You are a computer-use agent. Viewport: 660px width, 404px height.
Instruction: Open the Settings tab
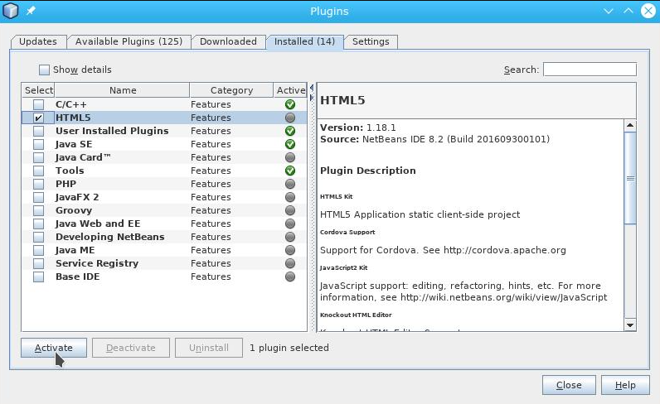click(x=371, y=41)
